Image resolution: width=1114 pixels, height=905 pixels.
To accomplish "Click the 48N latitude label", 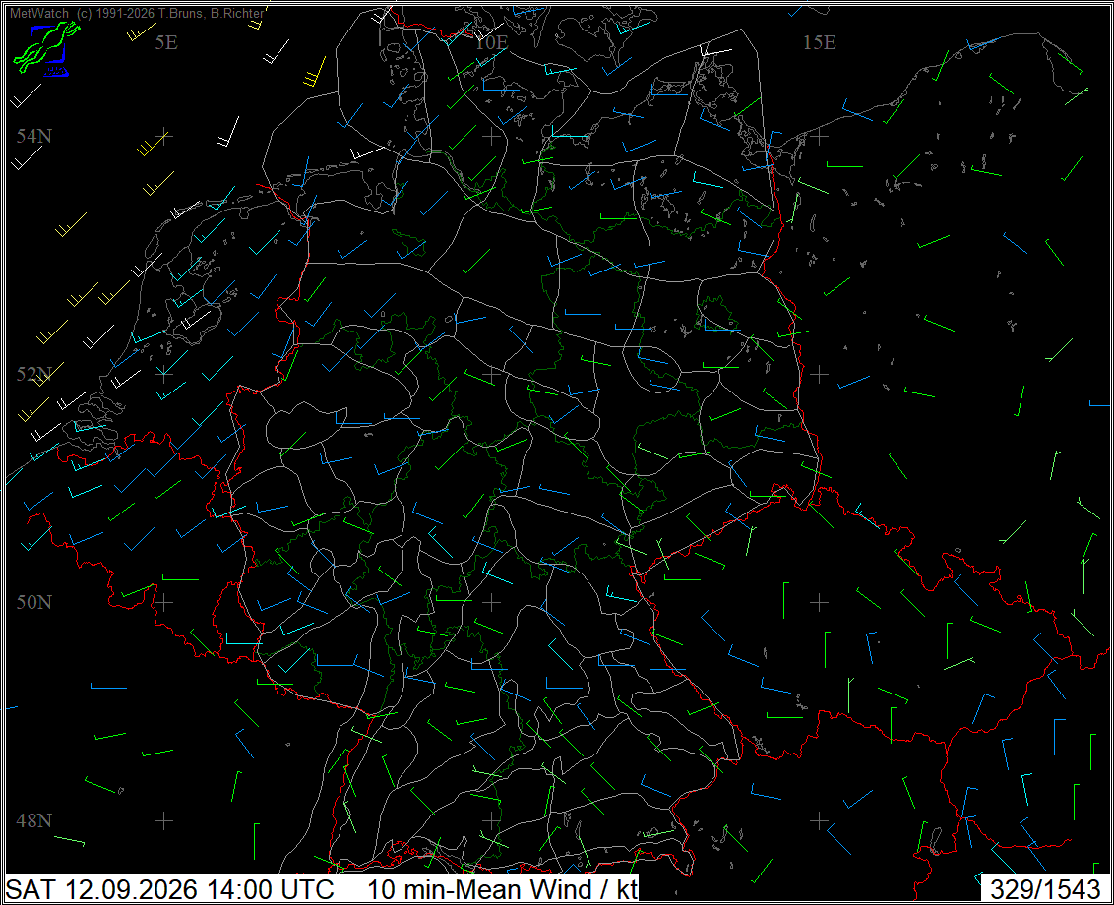I will tap(34, 820).
